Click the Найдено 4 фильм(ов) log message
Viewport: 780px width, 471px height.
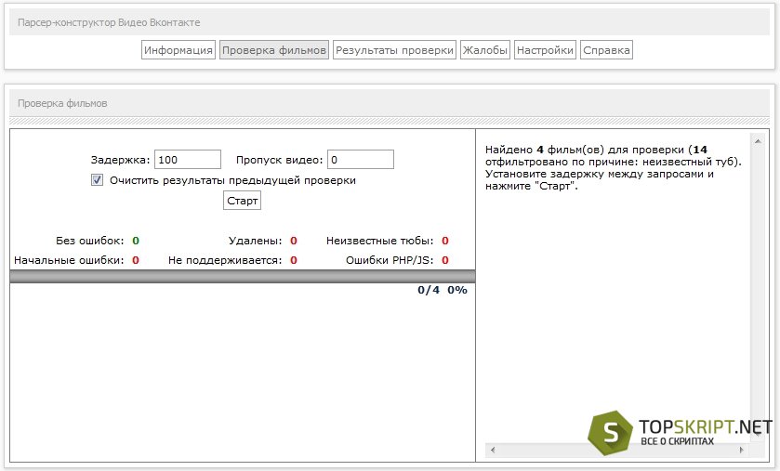(x=613, y=168)
